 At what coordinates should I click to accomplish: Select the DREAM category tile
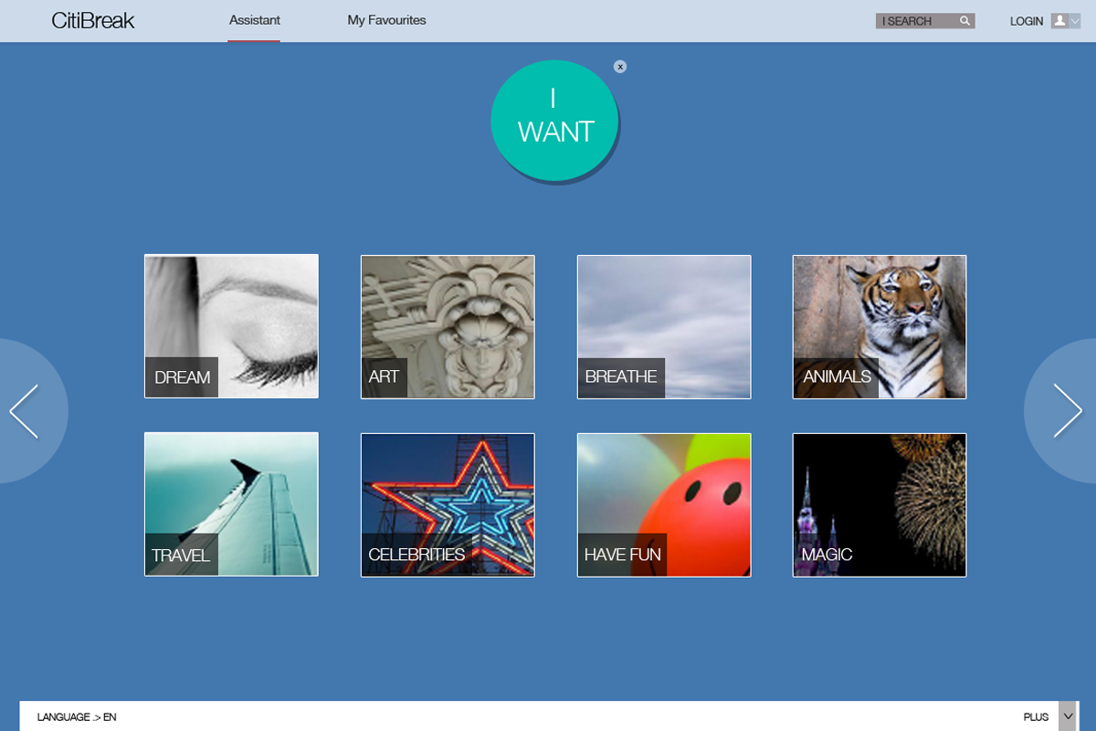[x=231, y=326]
